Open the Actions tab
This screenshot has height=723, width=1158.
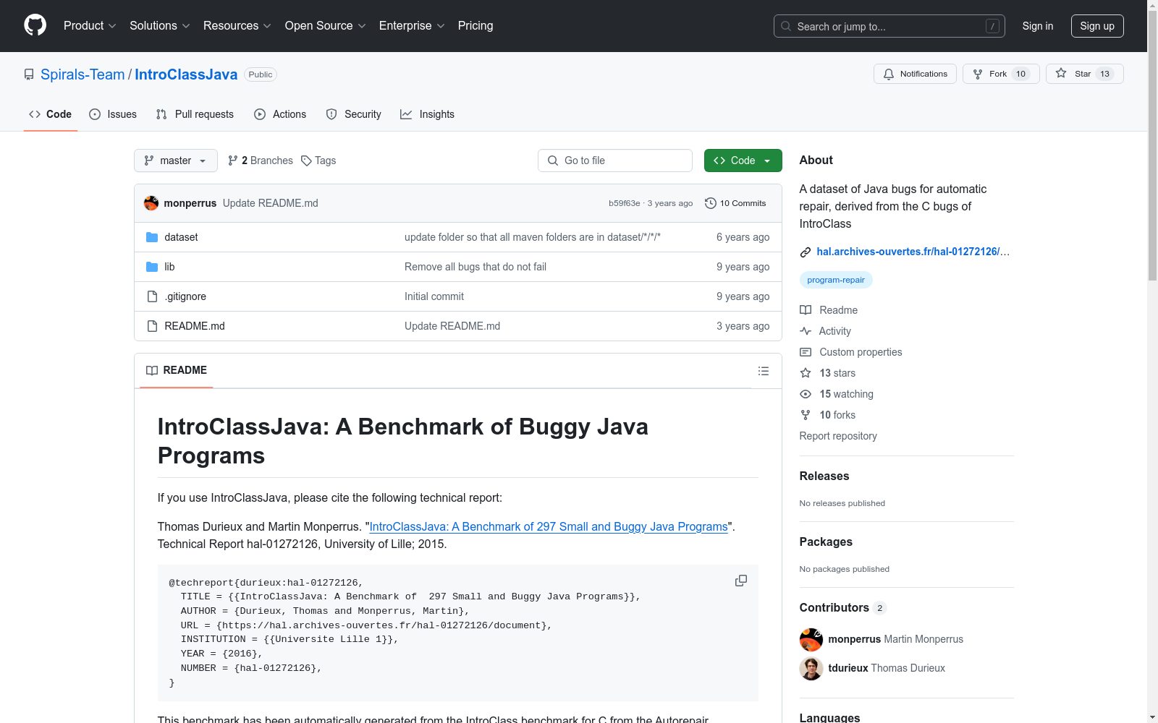[280, 114]
